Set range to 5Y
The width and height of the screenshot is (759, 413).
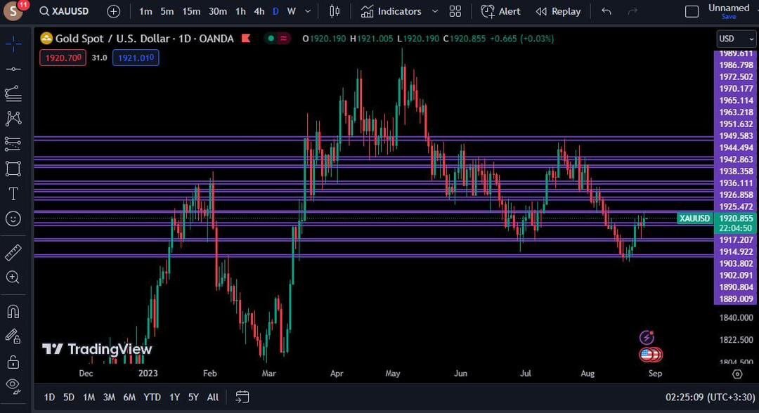193,397
